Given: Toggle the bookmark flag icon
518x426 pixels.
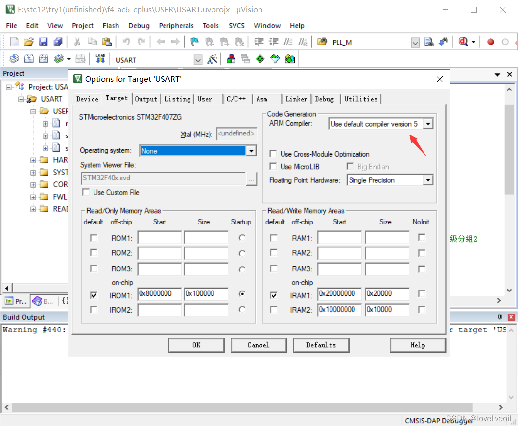Looking at the screenshot, I should 194,42.
